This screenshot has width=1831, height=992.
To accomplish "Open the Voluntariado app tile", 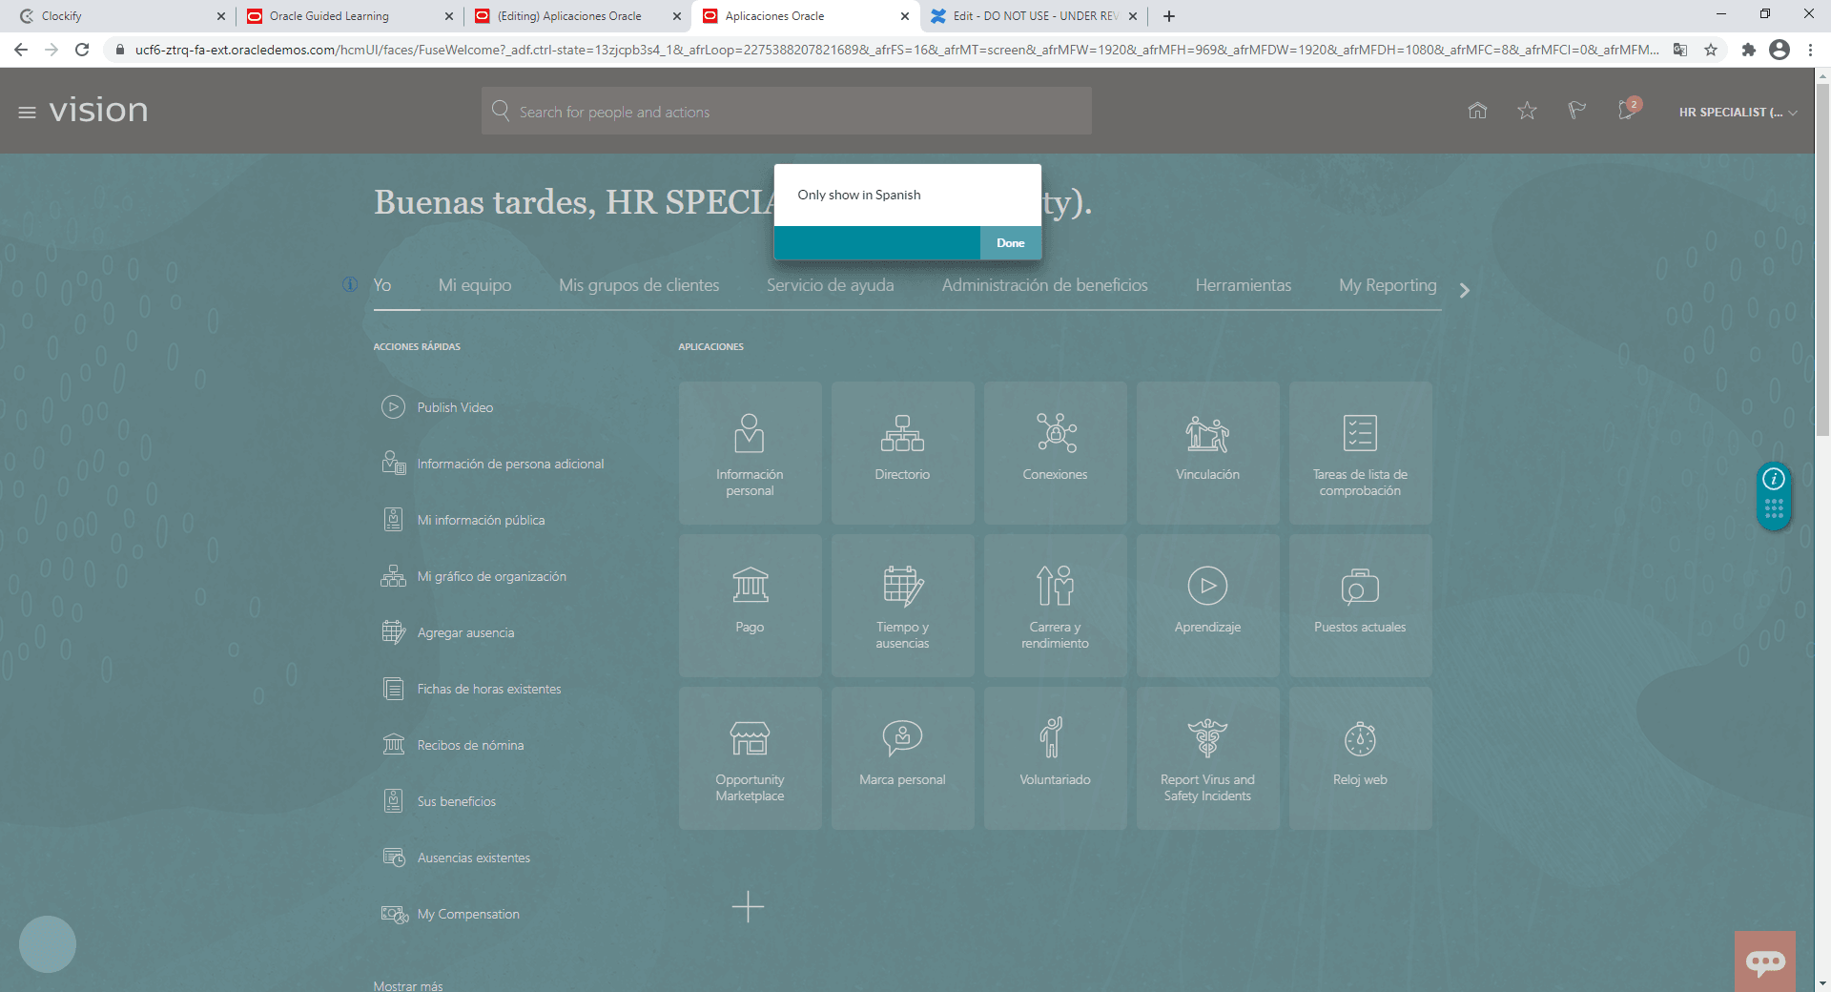I will pyautogui.click(x=1056, y=758).
